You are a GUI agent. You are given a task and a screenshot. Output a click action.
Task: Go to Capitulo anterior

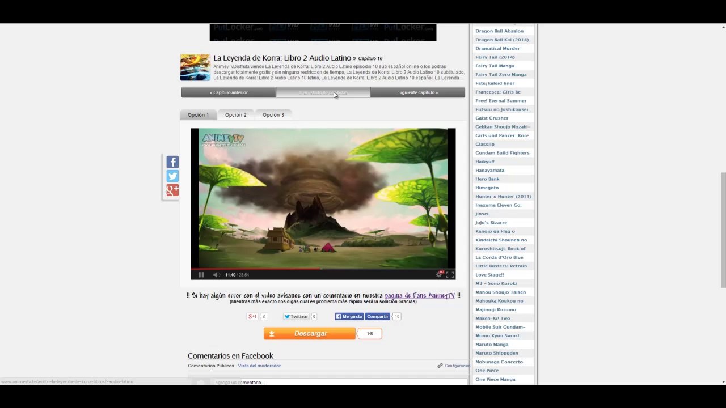point(229,92)
